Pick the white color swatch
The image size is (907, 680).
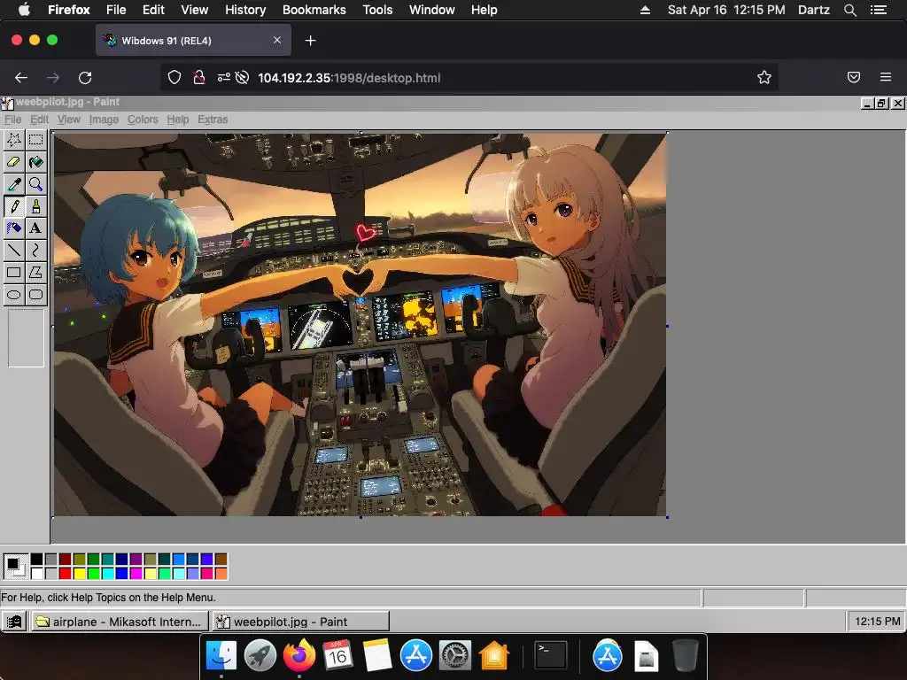click(36, 574)
